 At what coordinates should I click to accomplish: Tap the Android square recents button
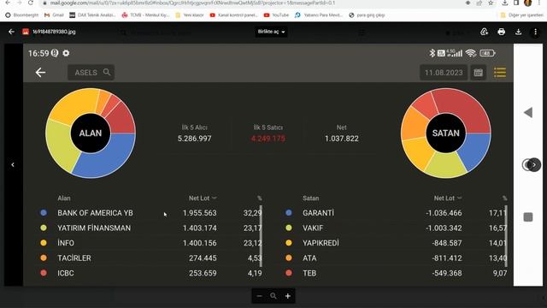tap(528, 217)
